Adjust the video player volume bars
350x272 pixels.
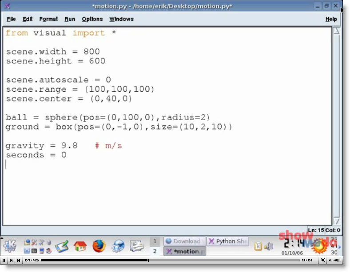(x=337, y=260)
